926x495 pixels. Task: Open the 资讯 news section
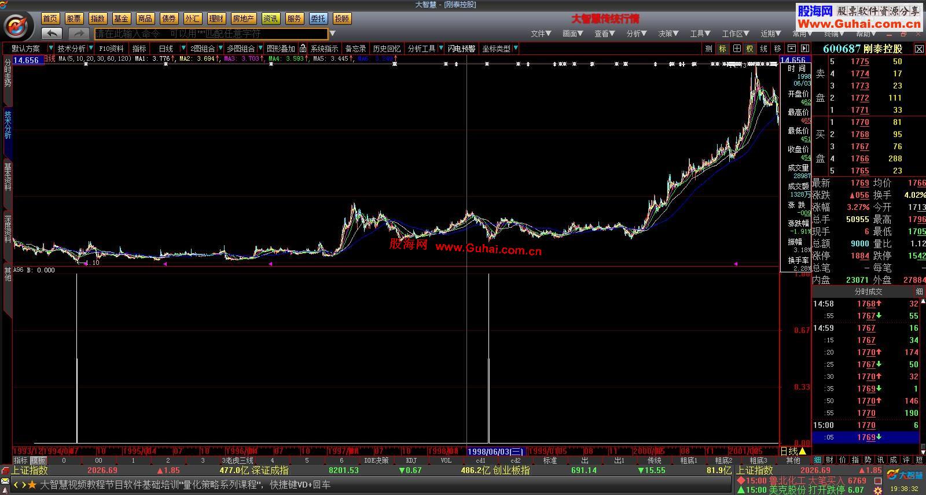pyautogui.click(x=270, y=19)
